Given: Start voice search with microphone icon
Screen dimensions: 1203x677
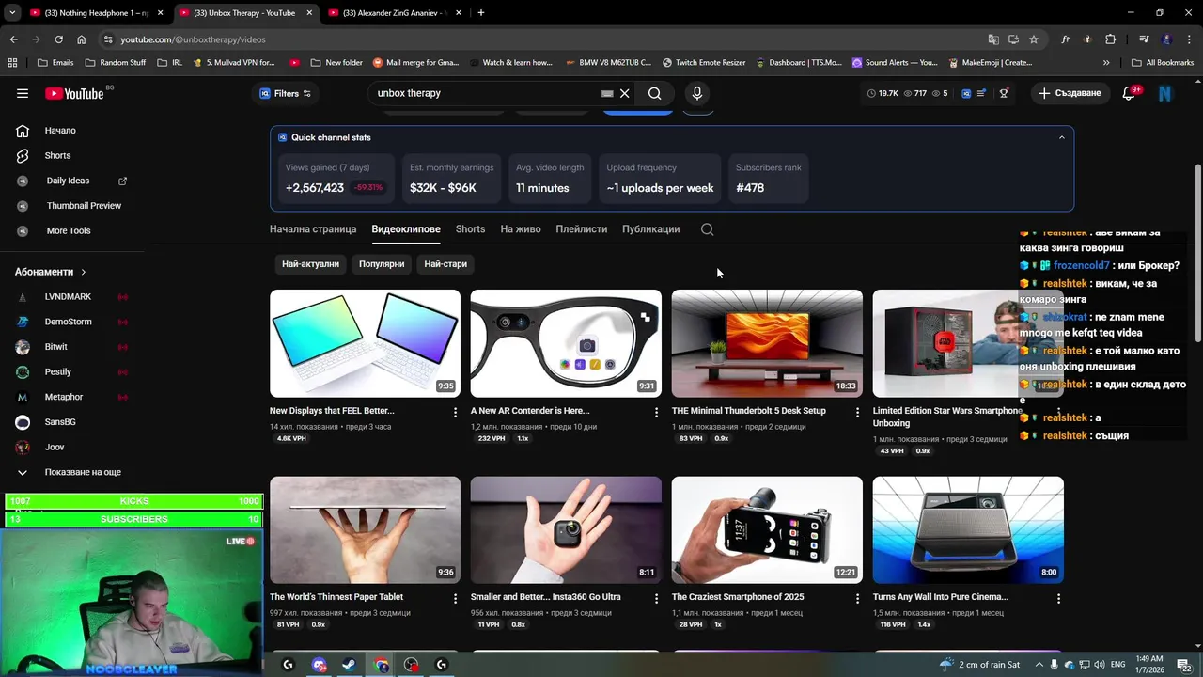Looking at the screenshot, I should pyautogui.click(x=697, y=93).
